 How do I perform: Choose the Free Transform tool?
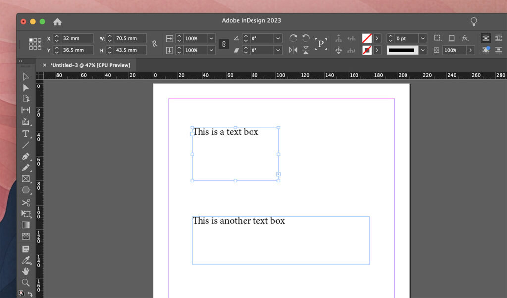26,213
